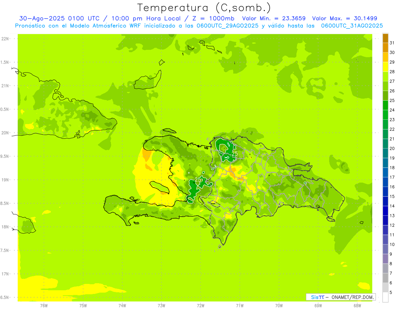Screen dimensions: 401x310
Task: Click the color scale label '14'
Action: 392,206
